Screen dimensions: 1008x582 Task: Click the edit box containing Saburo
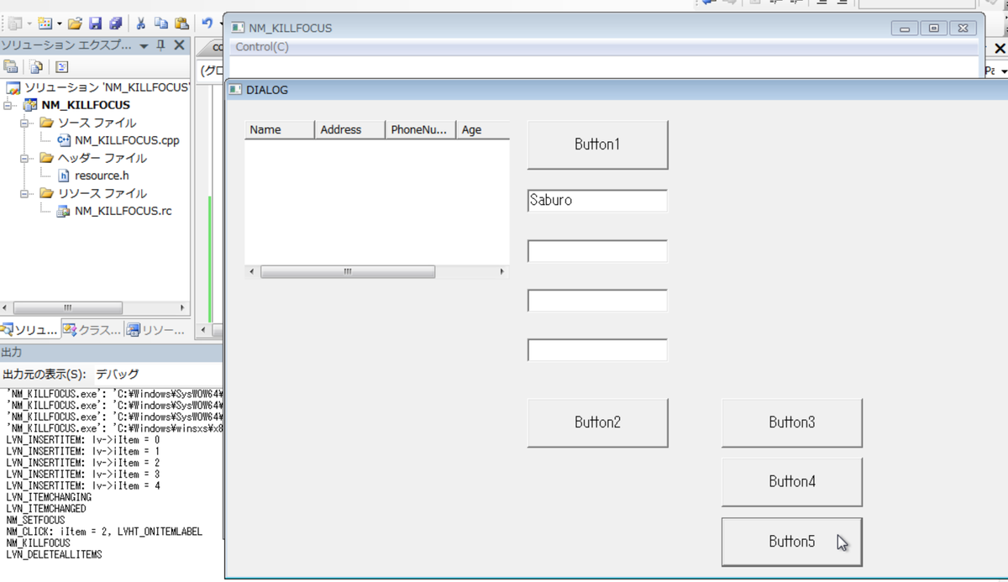[597, 201]
